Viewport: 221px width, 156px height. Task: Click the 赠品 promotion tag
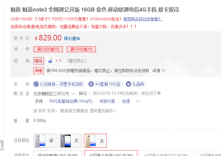(x=39, y=61)
